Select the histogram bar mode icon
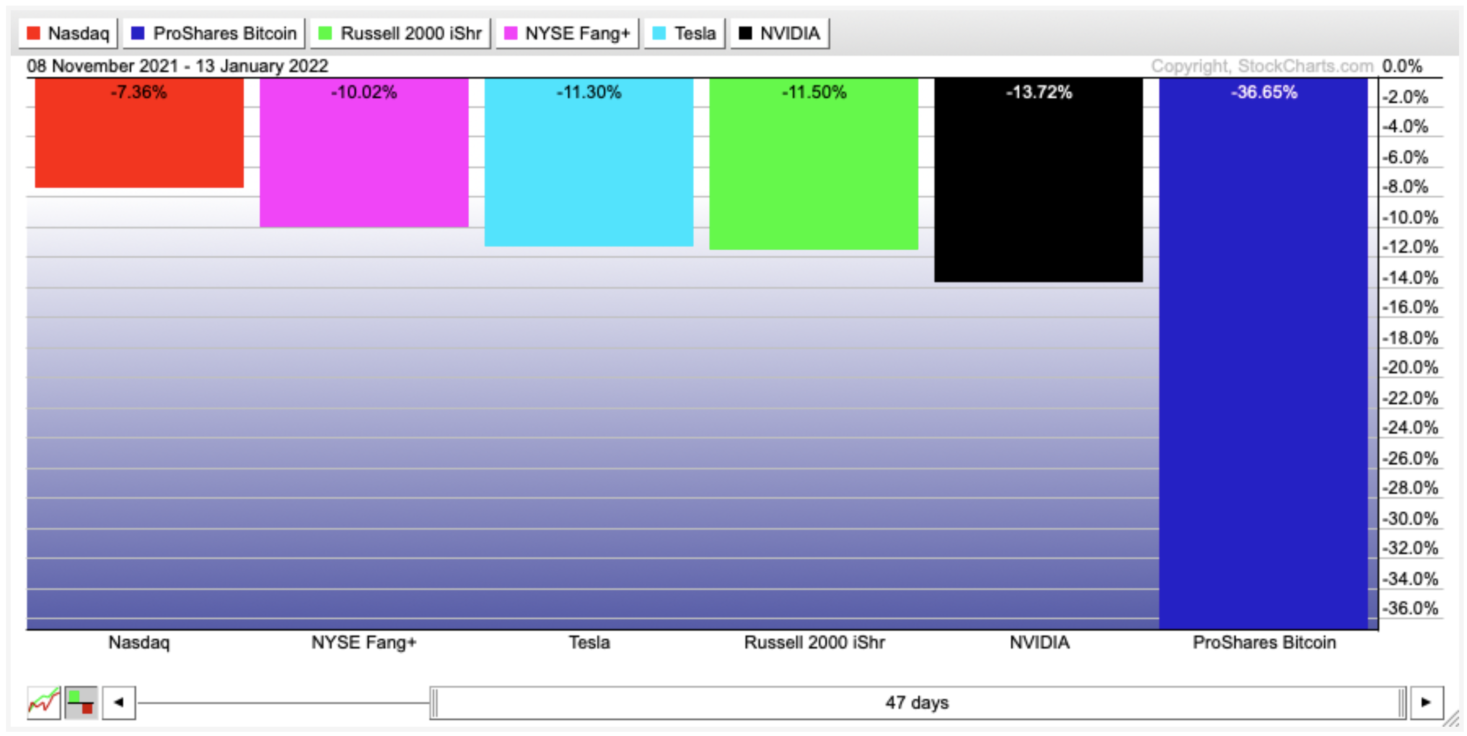This screenshot has width=1467, height=736. point(81,703)
